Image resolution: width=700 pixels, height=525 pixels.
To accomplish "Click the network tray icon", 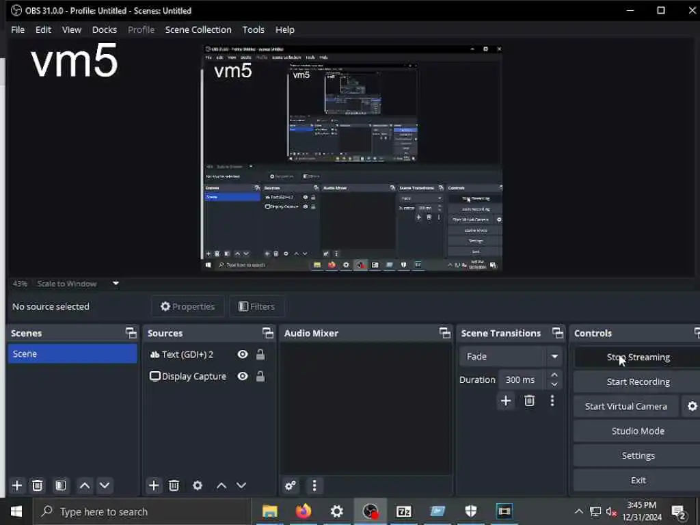I will coord(595,511).
